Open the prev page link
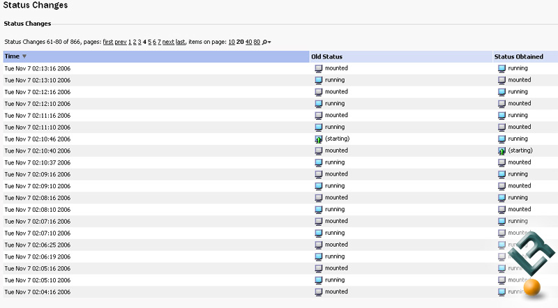The width and height of the screenshot is (558, 308). pyautogui.click(x=121, y=42)
